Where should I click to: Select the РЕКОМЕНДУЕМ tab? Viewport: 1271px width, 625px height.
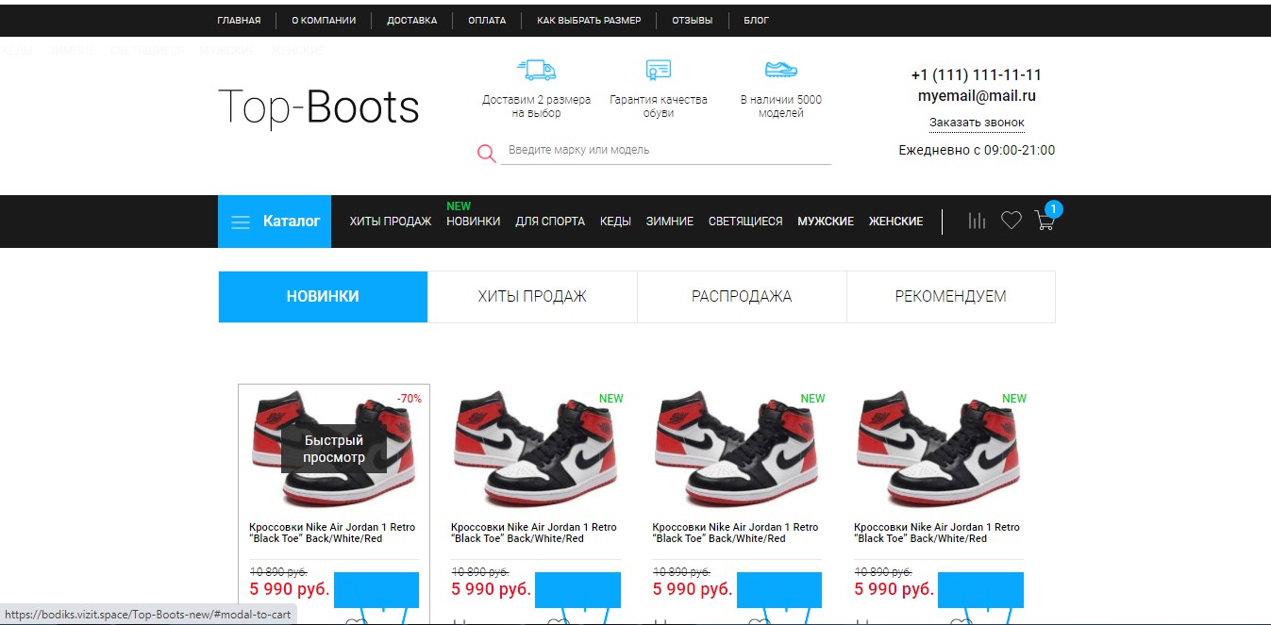click(950, 296)
